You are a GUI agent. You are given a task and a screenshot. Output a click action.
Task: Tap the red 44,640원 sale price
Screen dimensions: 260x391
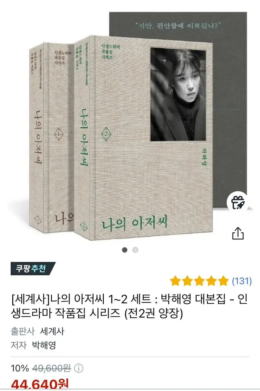pos(40,384)
